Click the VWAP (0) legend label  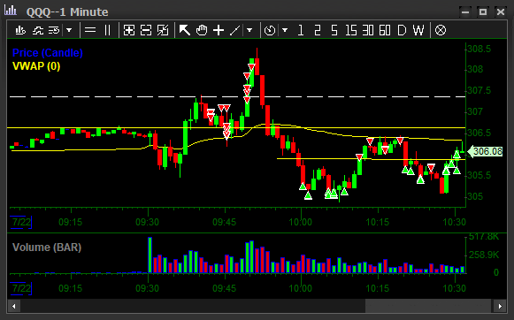coord(36,66)
